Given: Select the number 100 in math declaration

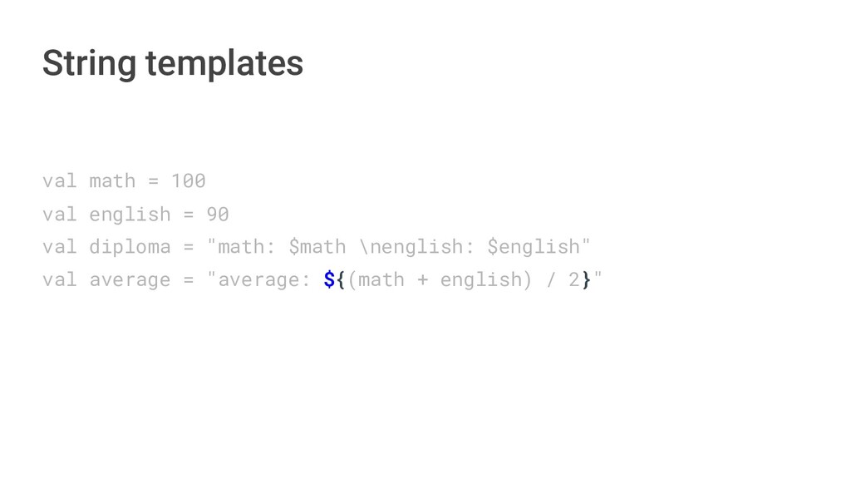Looking at the screenshot, I should coord(188,180).
